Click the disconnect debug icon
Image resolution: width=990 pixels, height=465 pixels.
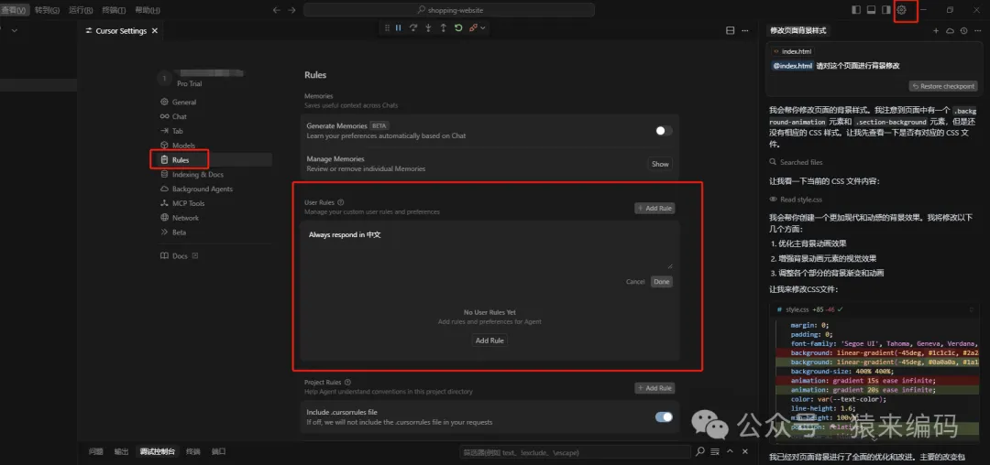coord(473,27)
